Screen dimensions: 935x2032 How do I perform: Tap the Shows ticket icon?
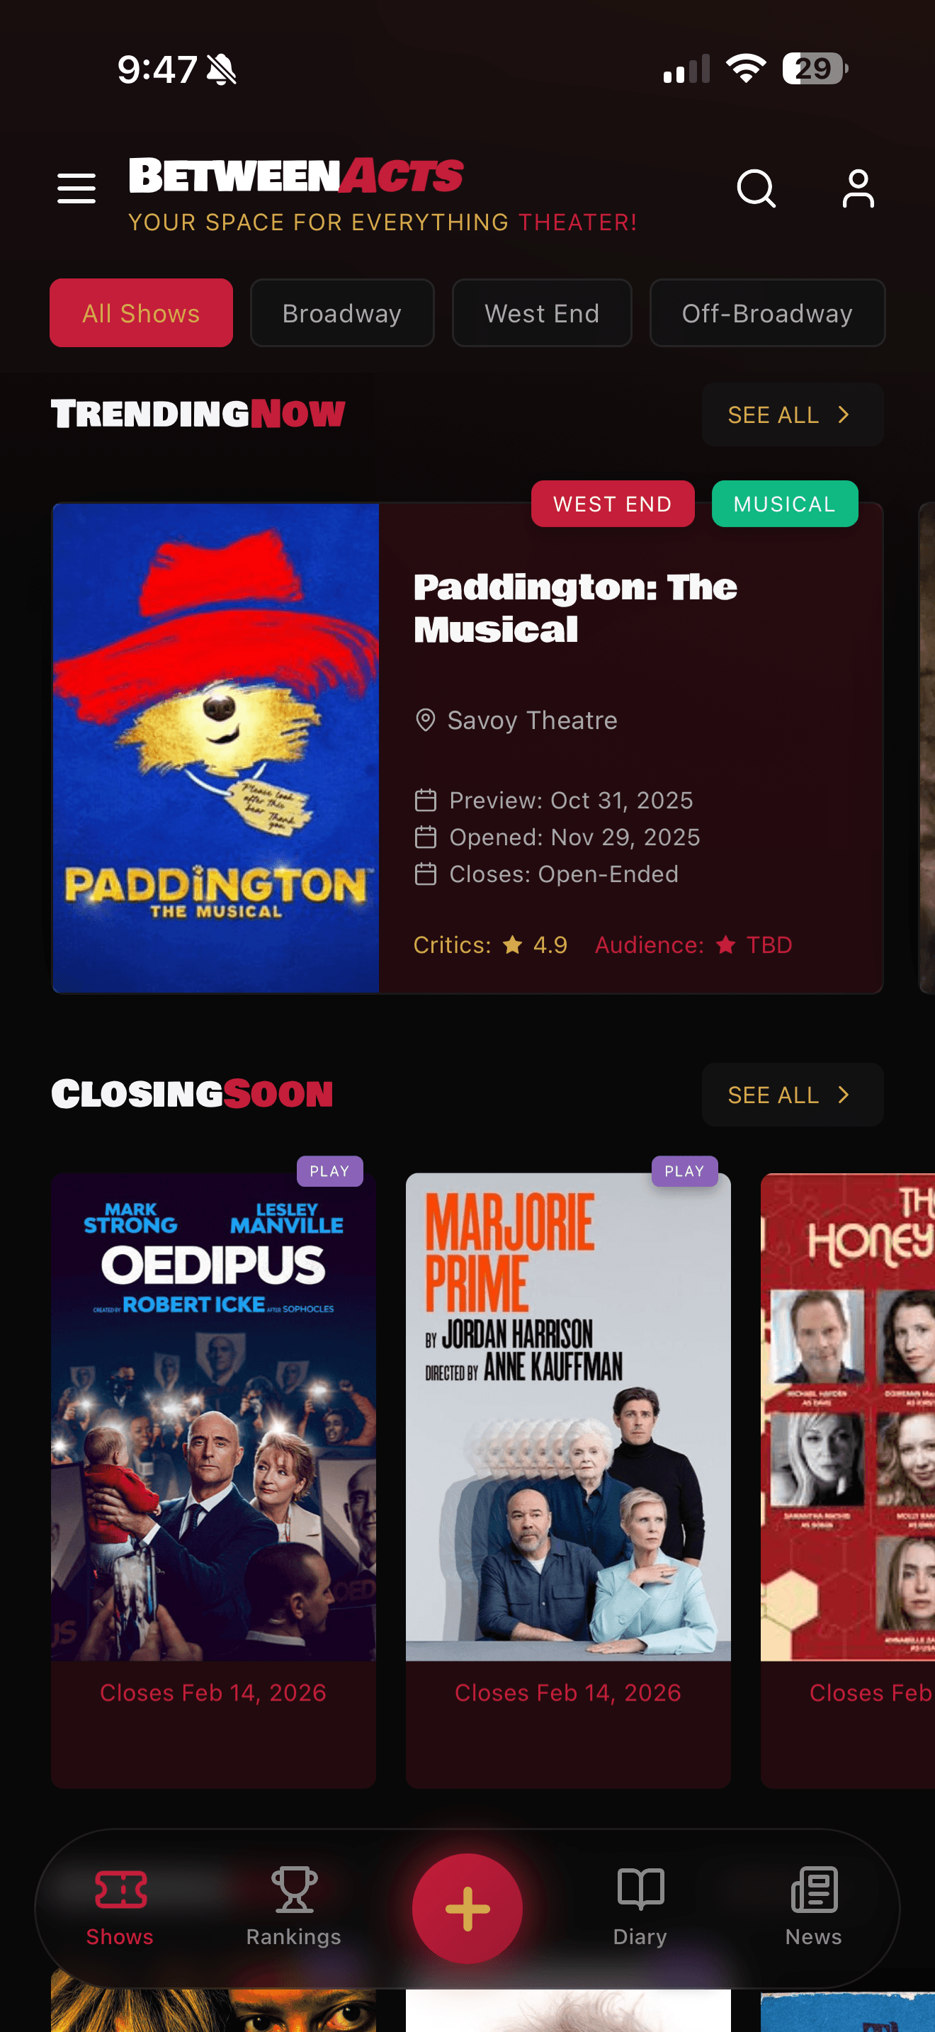(x=120, y=1889)
